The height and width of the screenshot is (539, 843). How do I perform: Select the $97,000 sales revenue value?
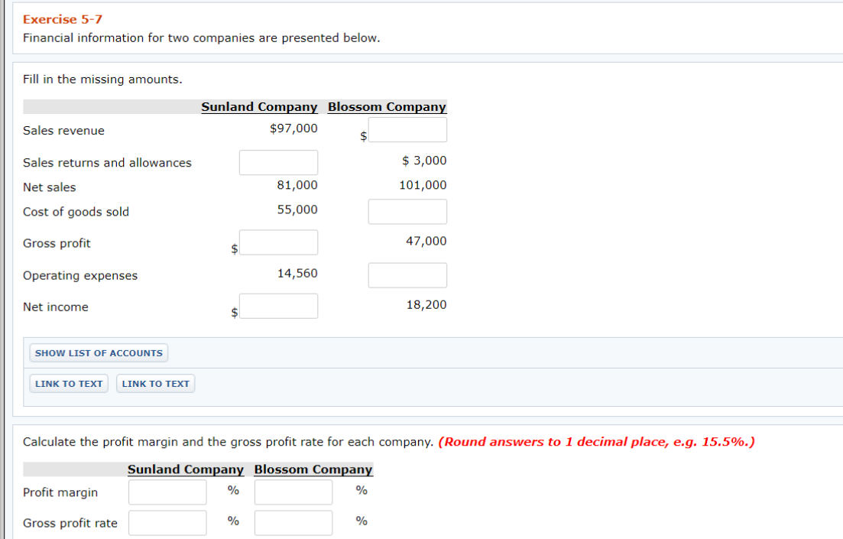tap(293, 128)
